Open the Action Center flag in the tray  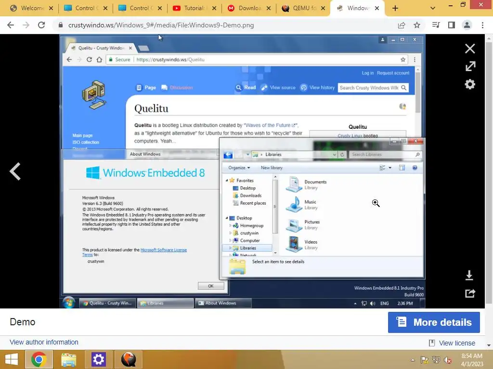[425, 360]
